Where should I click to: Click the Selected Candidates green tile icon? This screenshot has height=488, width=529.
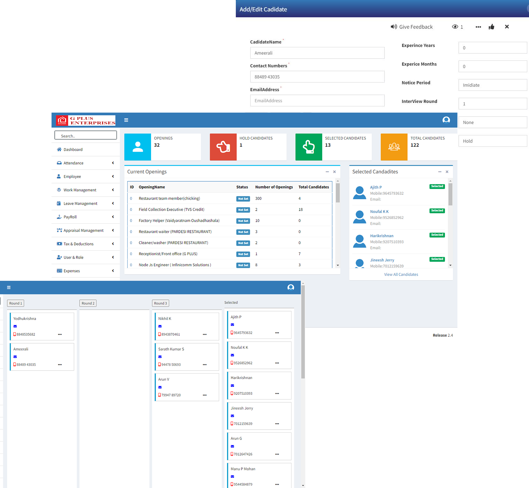point(308,147)
